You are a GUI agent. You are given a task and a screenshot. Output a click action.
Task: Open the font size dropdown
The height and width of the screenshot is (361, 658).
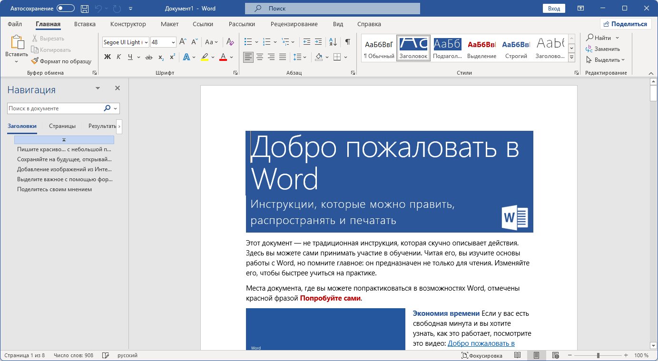(173, 42)
